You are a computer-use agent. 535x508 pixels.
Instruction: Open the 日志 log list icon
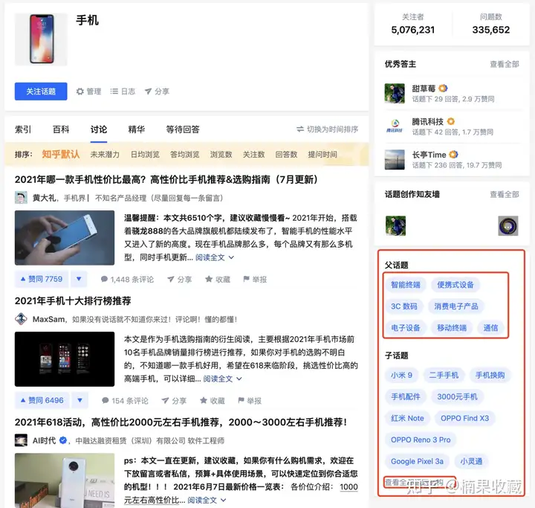click(x=114, y=91)
